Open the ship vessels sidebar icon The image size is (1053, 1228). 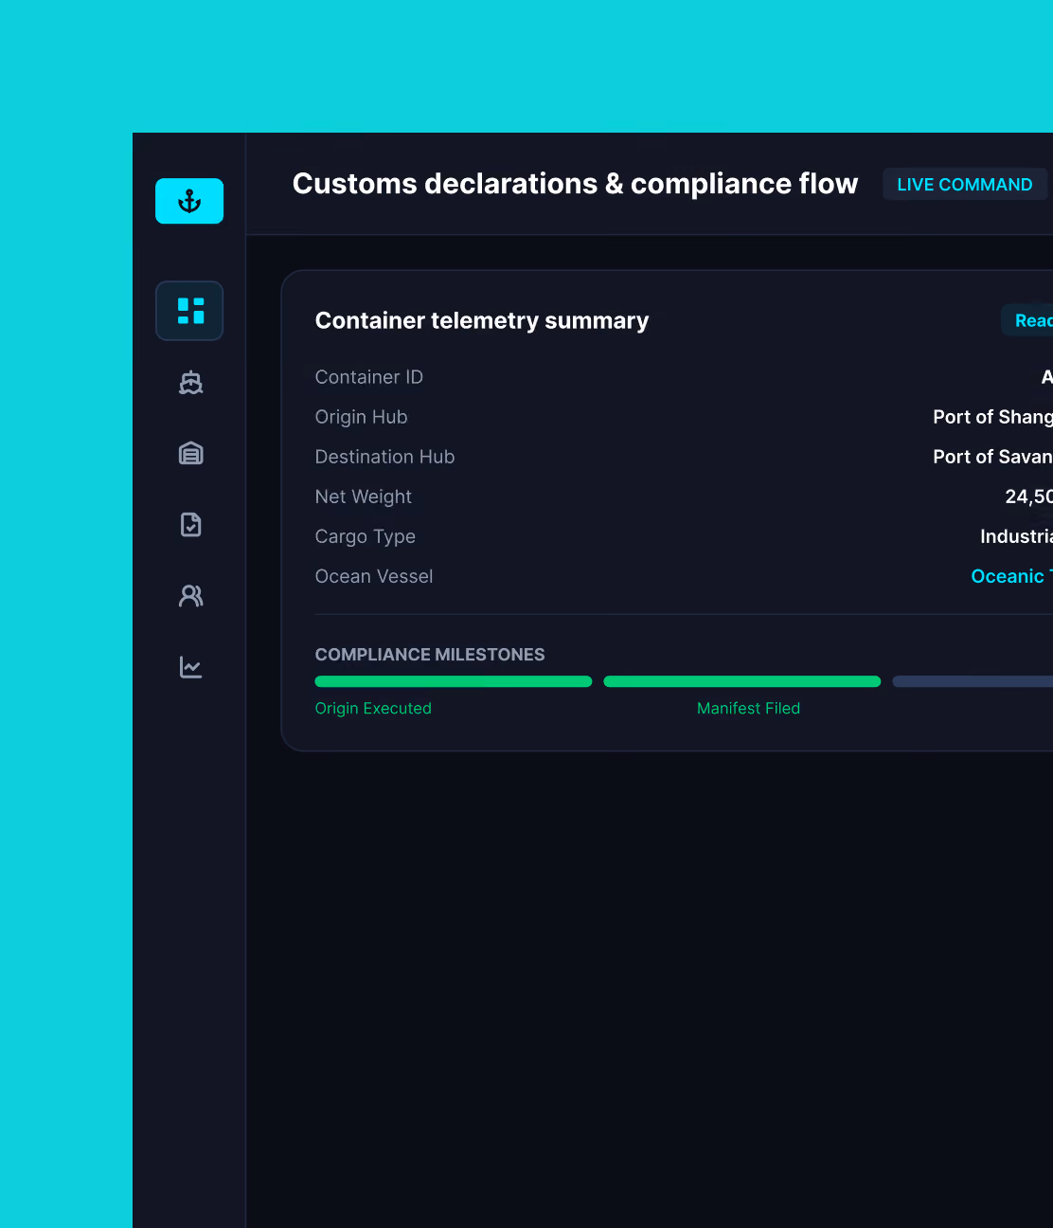tap(190, 382)
